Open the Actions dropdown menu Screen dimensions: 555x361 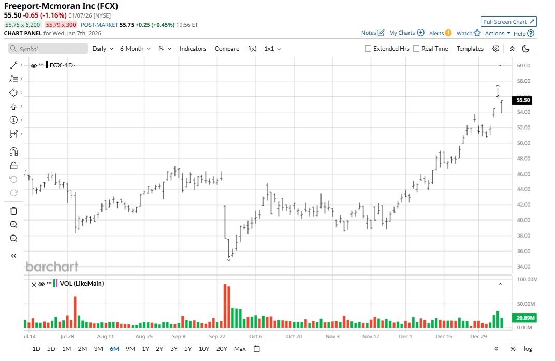(x=498, y=33)
